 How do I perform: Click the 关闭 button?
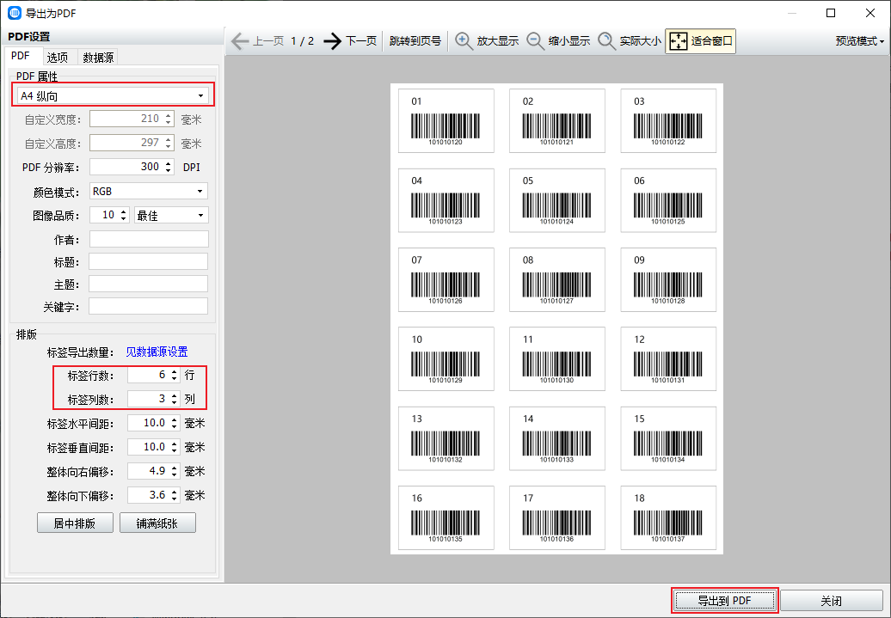(x=832, y=601)
